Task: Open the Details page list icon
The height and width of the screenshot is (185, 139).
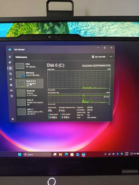Action: point(11,90)
